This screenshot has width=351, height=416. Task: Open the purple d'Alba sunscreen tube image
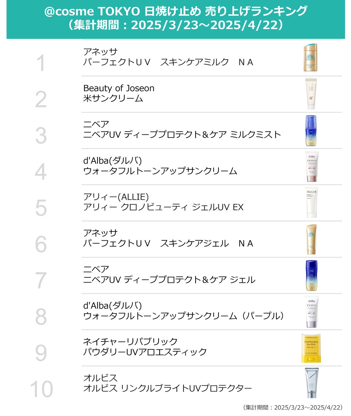[x=312, y=312]
